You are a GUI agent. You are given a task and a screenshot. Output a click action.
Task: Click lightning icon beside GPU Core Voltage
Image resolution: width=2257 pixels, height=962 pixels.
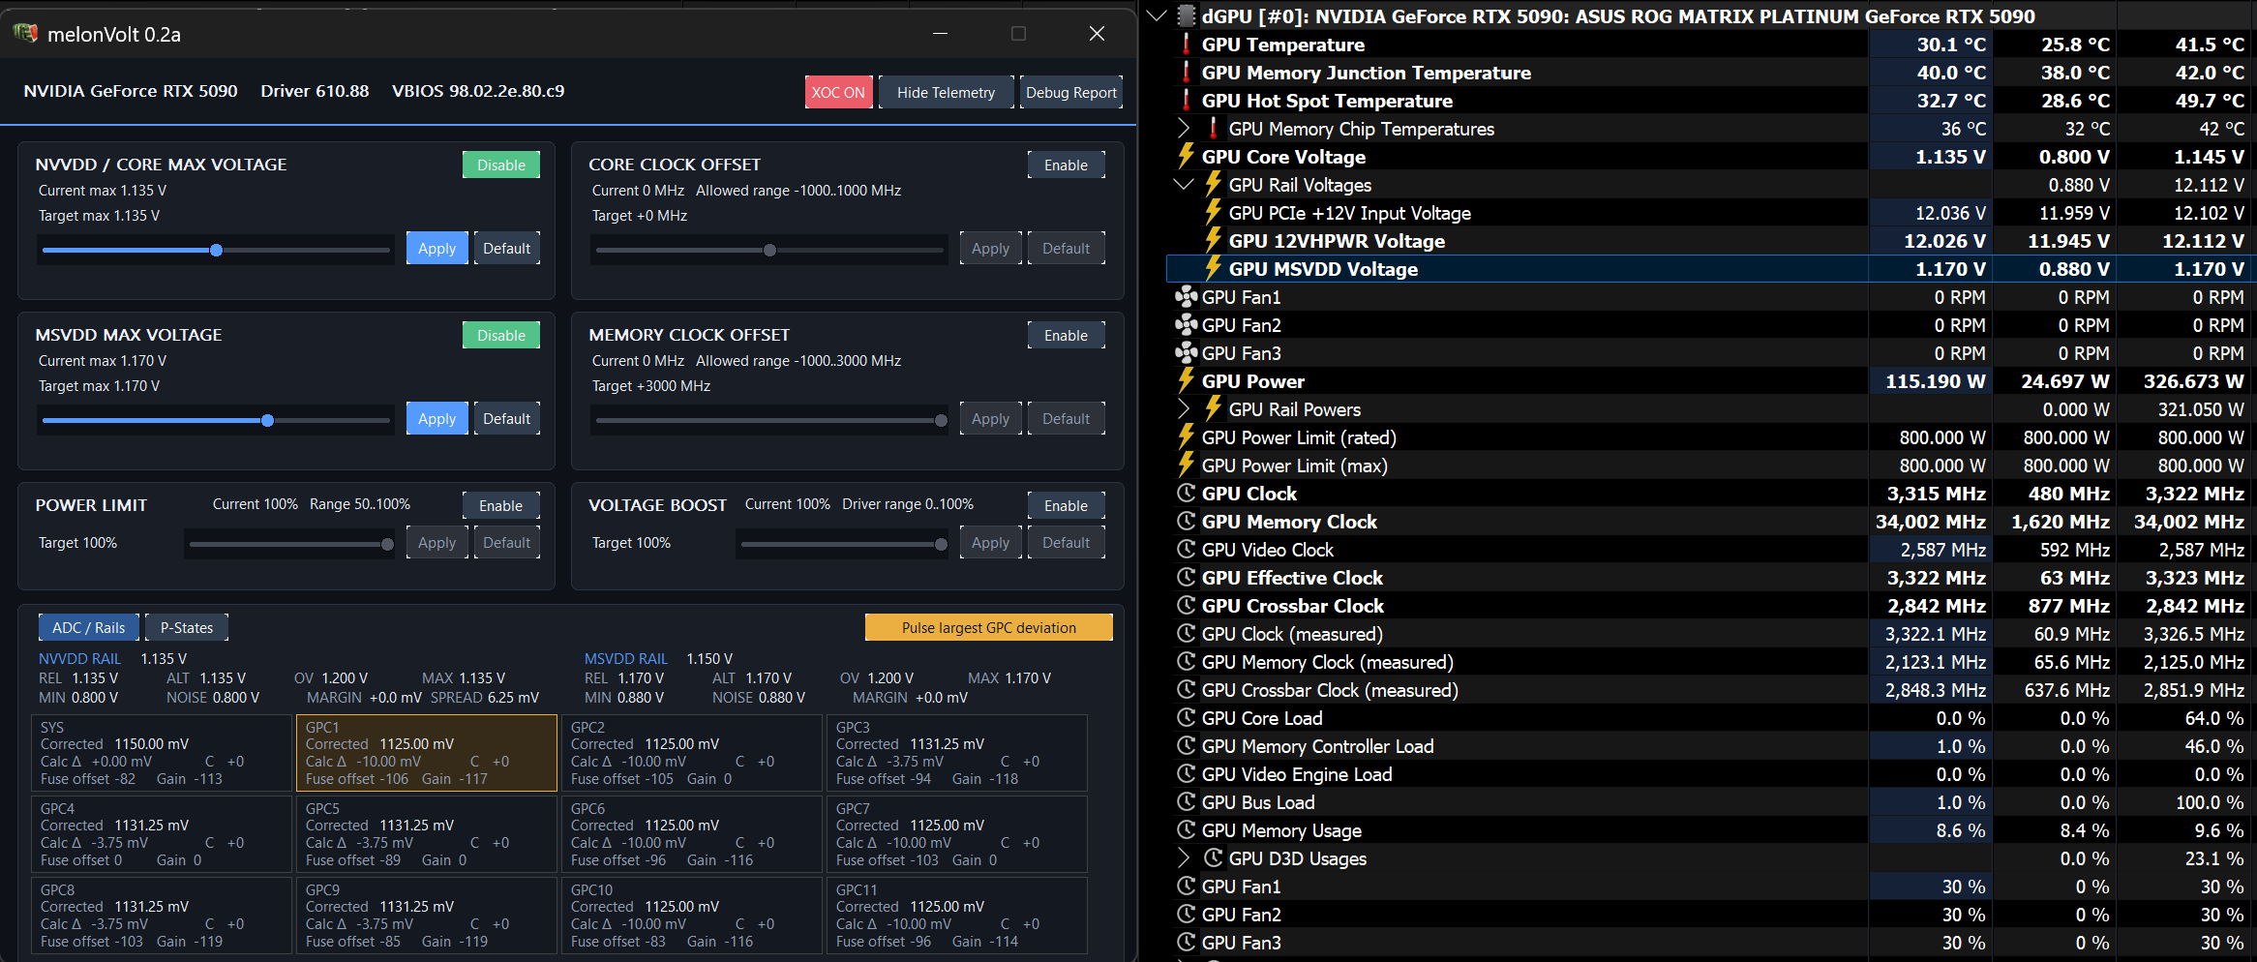(1186, 157)
